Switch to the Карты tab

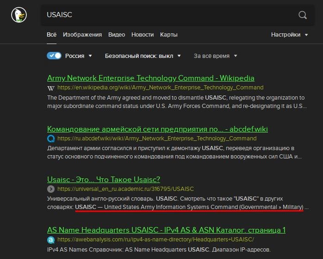pos(169,35)
